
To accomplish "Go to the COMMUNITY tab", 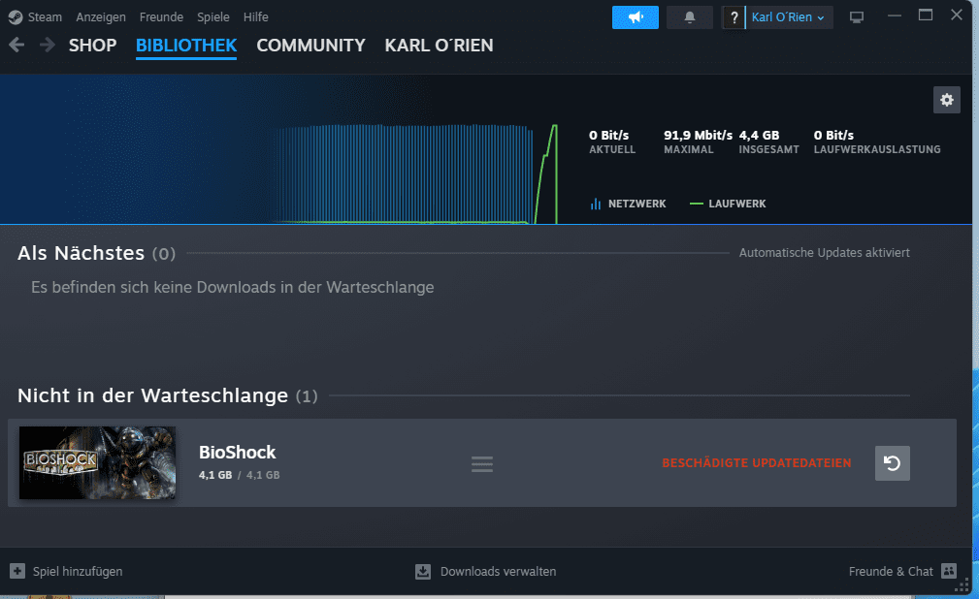I will [x=310, y=46].
